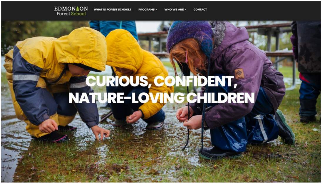Click the green 'School' word in logo
322x184 pixels.
click(78, 14)
